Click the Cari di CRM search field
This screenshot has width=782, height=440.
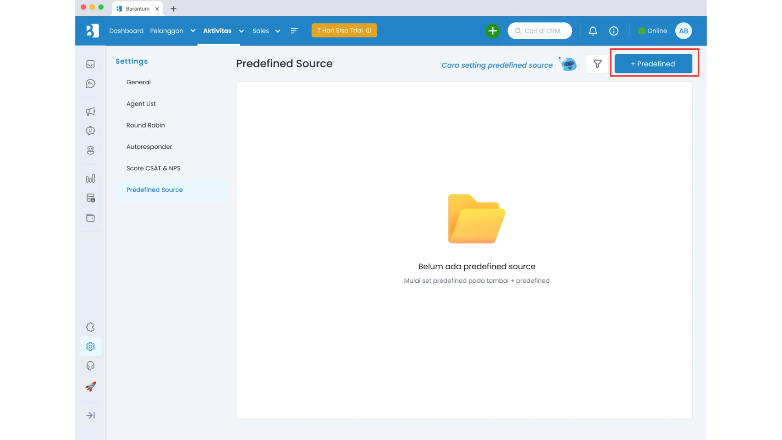pyautogui.click(x=542, y=31)
